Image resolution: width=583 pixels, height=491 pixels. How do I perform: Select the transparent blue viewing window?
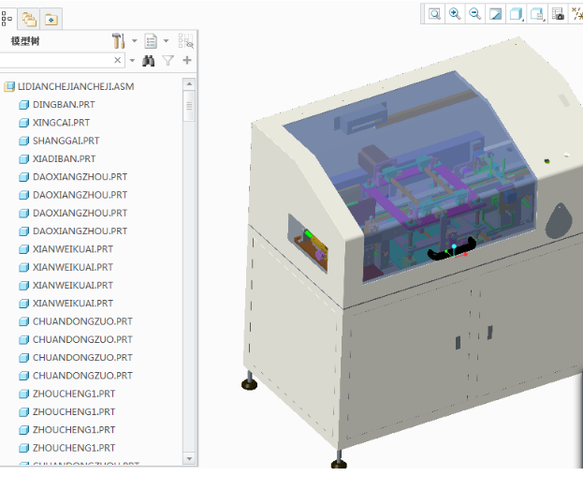tap(409, 175)
